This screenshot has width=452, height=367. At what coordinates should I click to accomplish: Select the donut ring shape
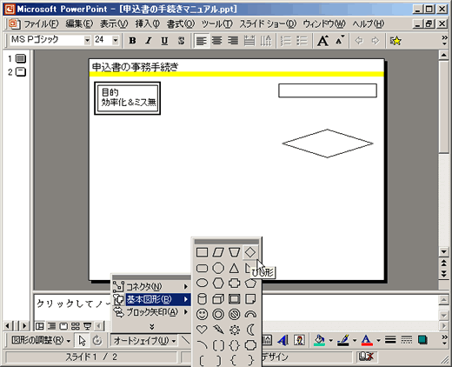pos(218,314)
